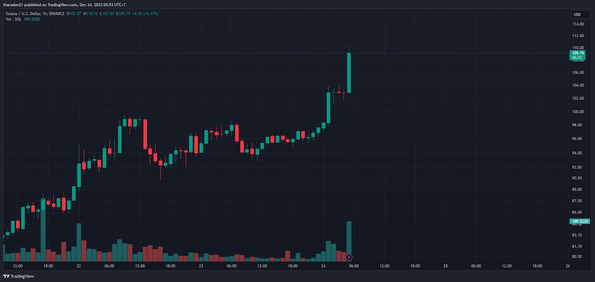
Task: Click the 25 date label on the time axis
Action: pos(446,266)
